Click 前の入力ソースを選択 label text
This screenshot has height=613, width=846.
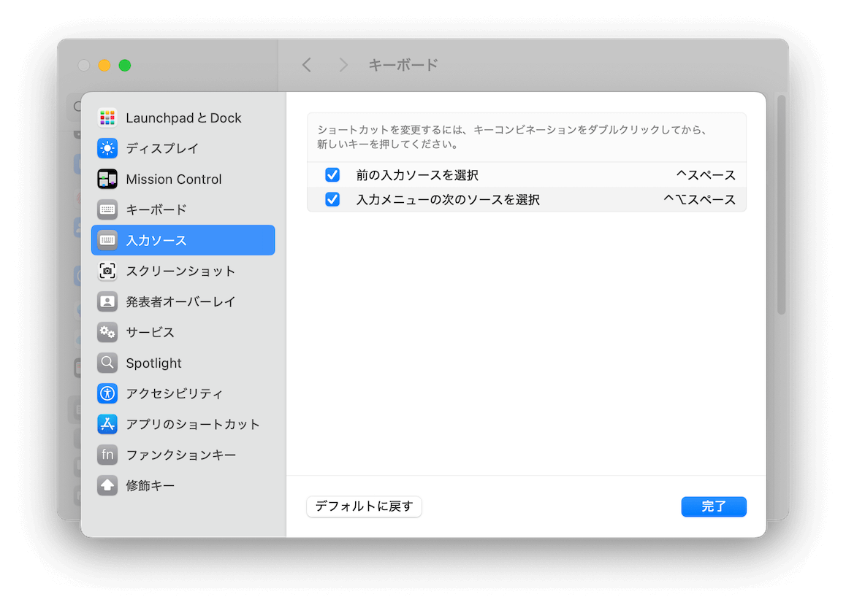[x=416, y=174]
